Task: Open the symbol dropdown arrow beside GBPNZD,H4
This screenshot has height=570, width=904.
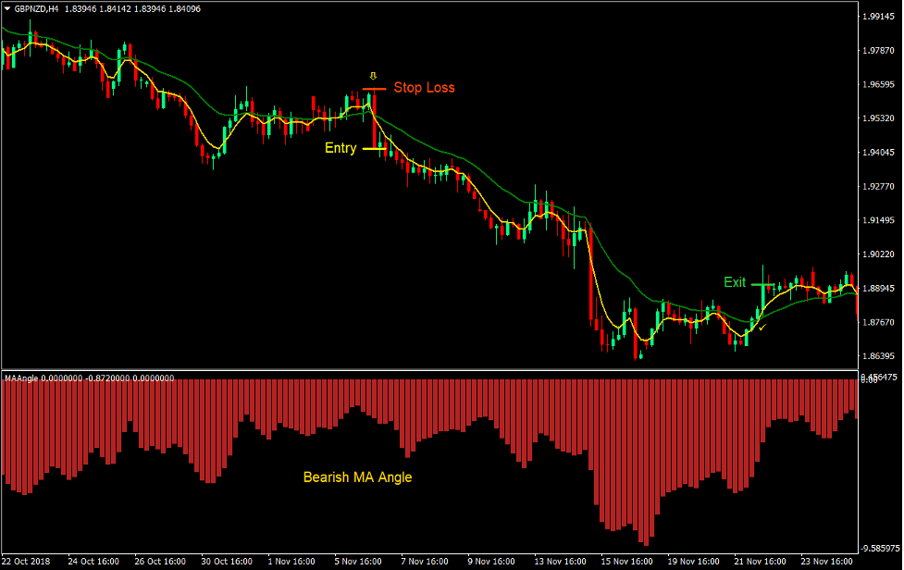Action: pyautogui.click(x=7, y=7)
